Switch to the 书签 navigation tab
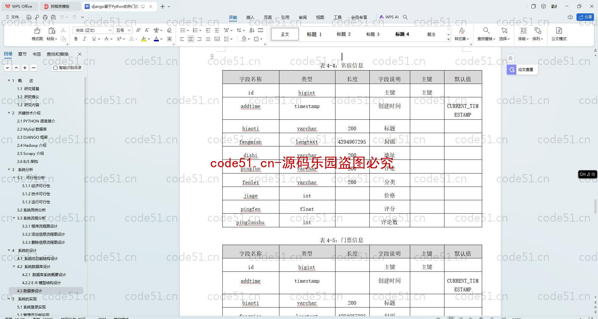 pos(36,54)
